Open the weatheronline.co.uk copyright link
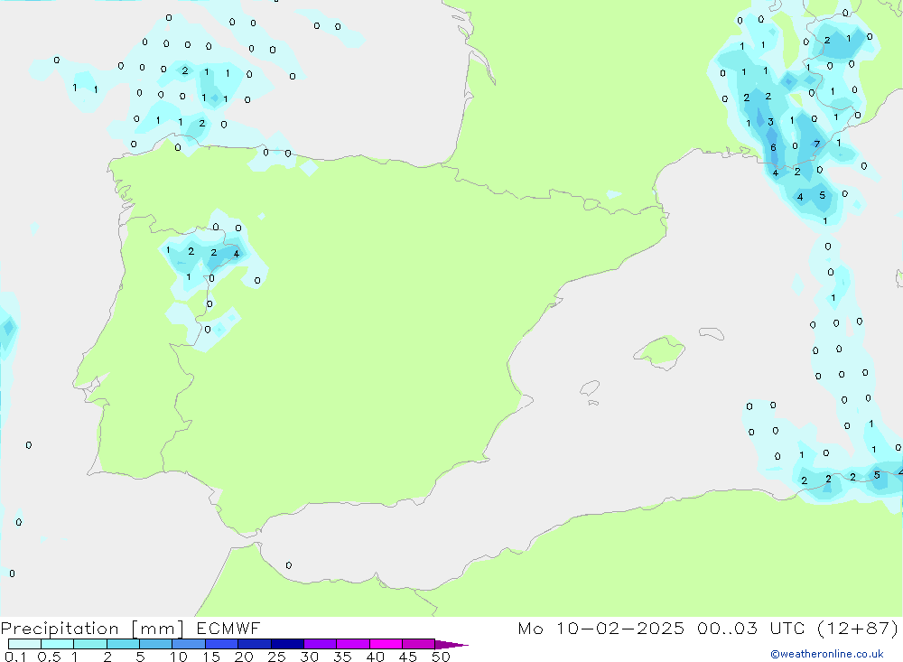This screenshot has height=662, width=903. point(827,654)
